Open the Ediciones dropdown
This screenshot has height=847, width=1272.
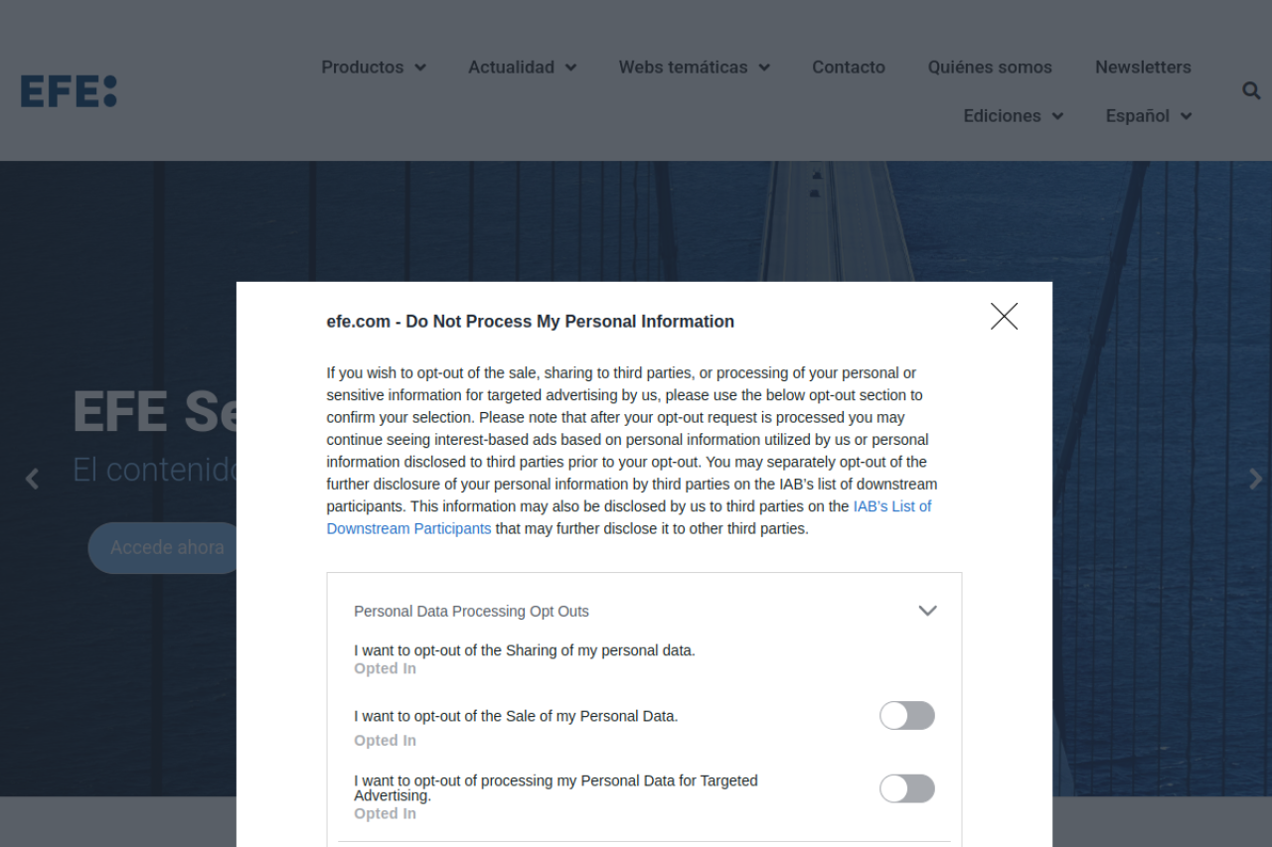point(1014,115)
